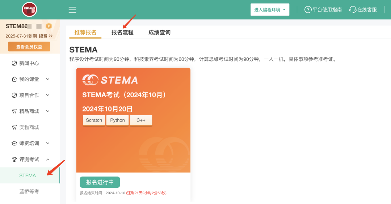Click the STEM86 username text
This screenshot has height=204, width=391.
tap(16, 26)
